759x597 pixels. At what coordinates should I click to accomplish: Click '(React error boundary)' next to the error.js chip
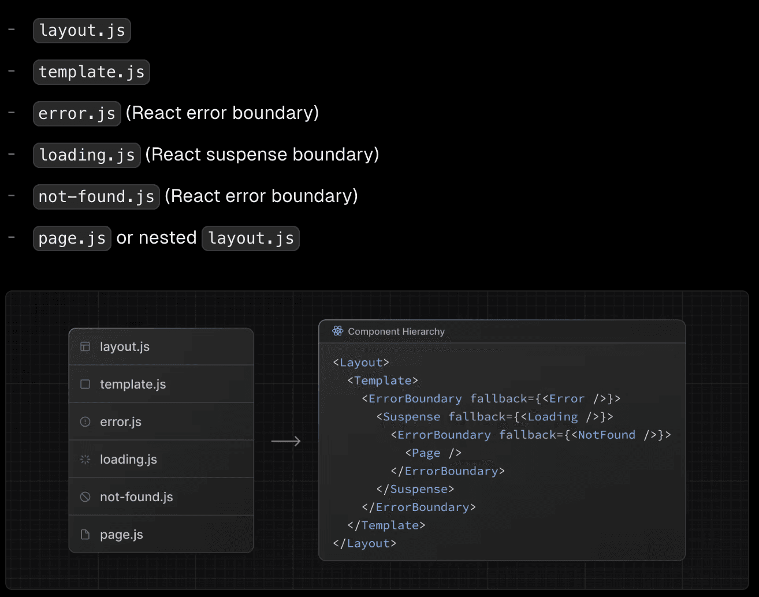point(222,113)
